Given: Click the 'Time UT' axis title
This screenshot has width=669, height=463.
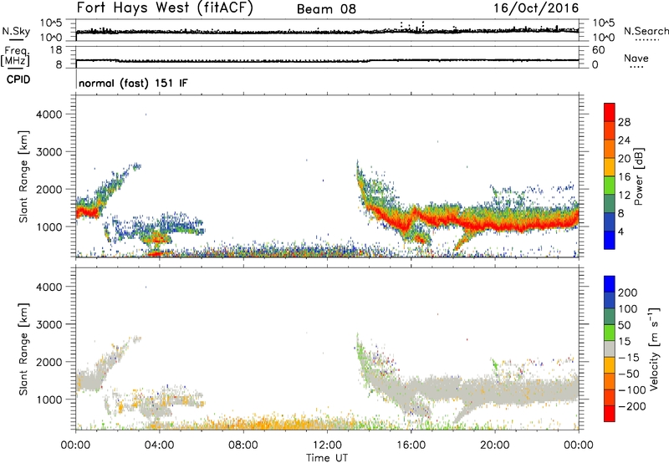Looking at the screenshot, I should tap(327, 458).
